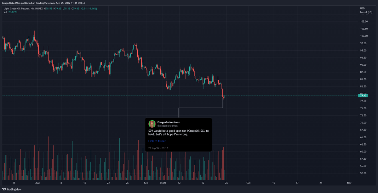Click the 92.50 price axis label

tap(363, 58)
